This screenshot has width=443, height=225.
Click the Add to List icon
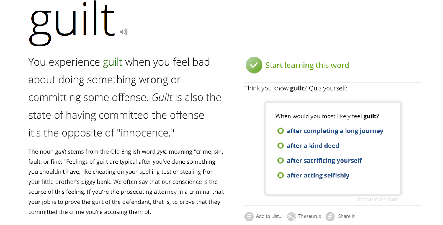pos(249,216)
